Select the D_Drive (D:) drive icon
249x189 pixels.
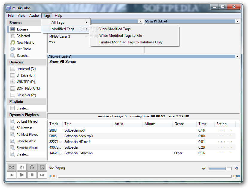click(x=12, y=75)
